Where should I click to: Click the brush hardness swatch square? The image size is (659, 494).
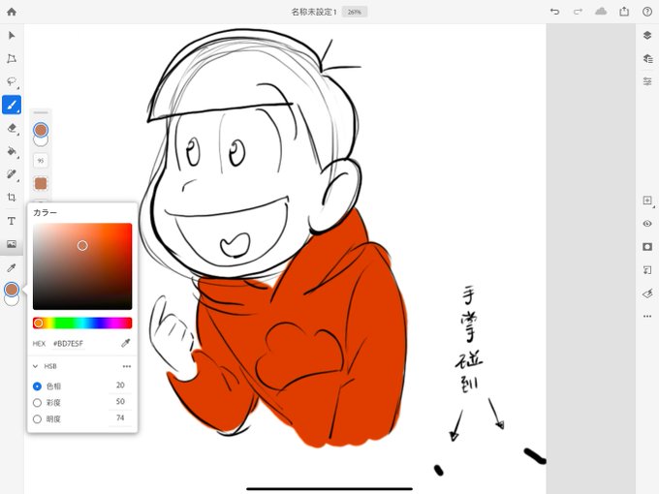pyautogui.click(x=41, y=184)
